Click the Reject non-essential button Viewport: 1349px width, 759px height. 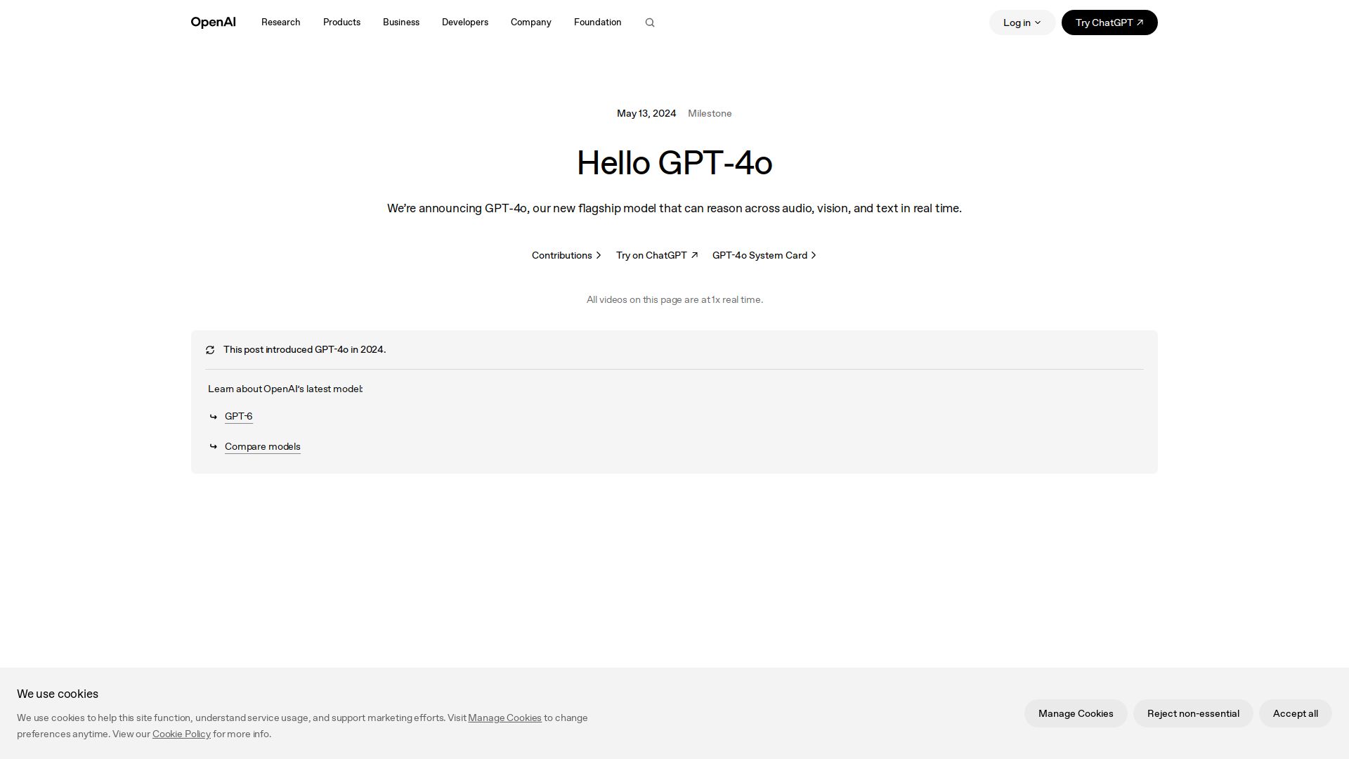[x=1193, y=713]
